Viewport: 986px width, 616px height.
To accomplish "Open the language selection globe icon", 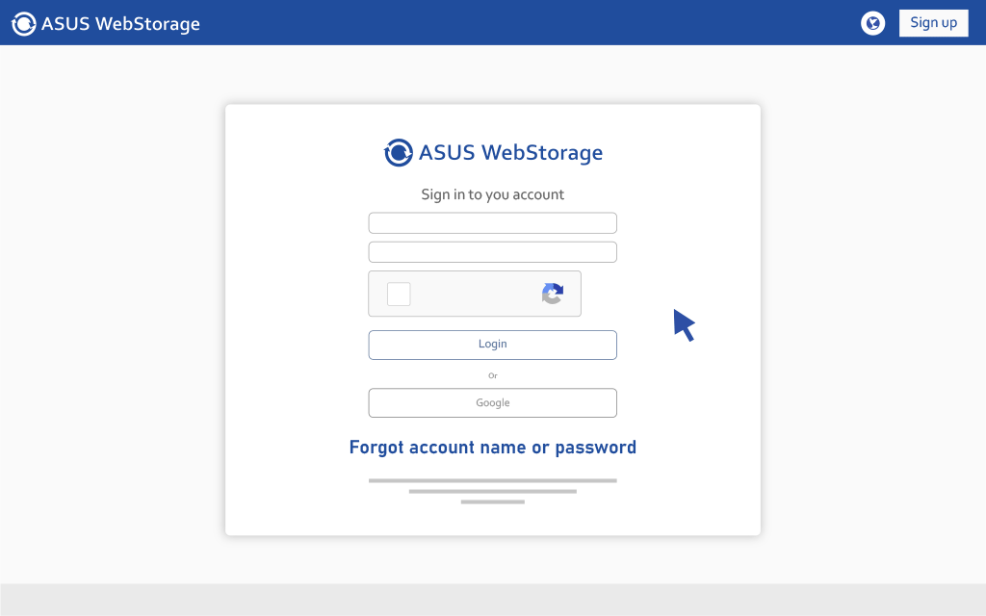I will [872, 23].
